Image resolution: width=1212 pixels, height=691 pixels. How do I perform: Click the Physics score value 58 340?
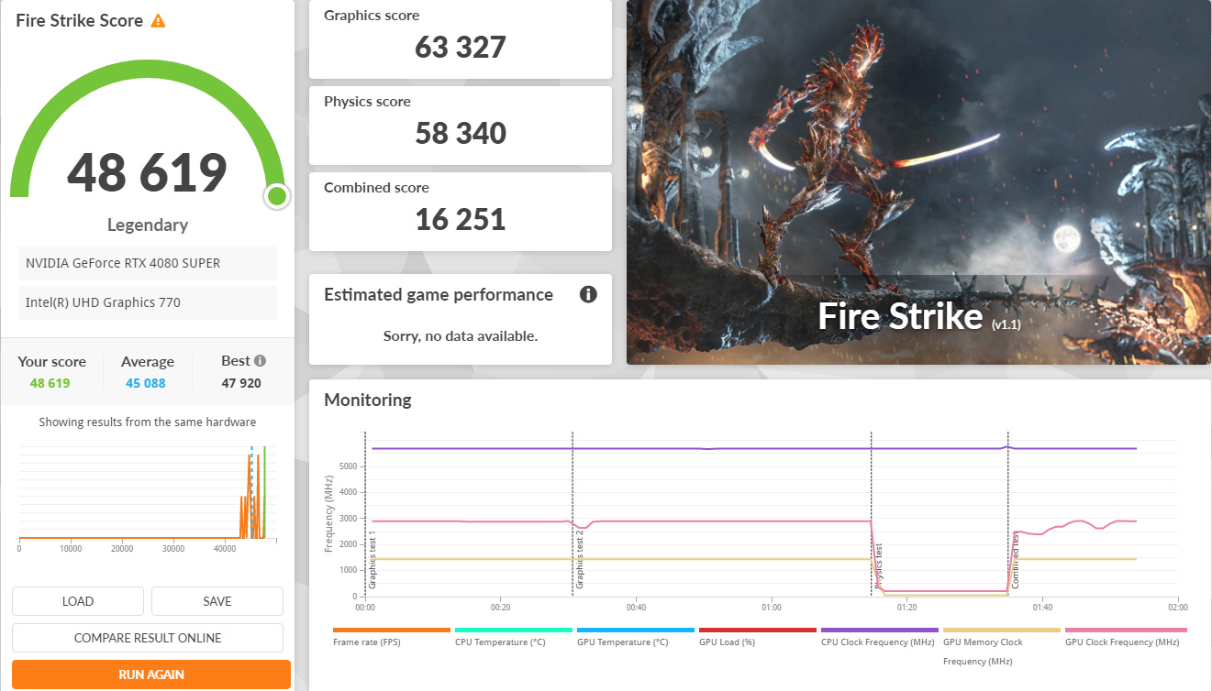pyautogui.click(x=461, y=133)
